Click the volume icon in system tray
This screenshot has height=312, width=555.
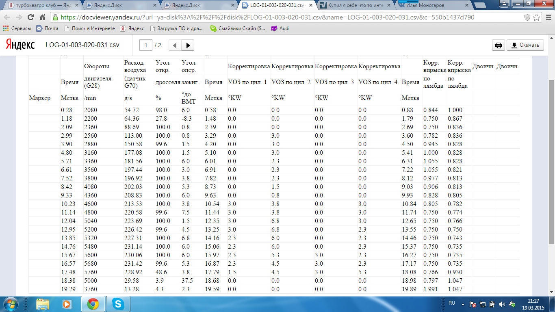[x=502, y=304]
